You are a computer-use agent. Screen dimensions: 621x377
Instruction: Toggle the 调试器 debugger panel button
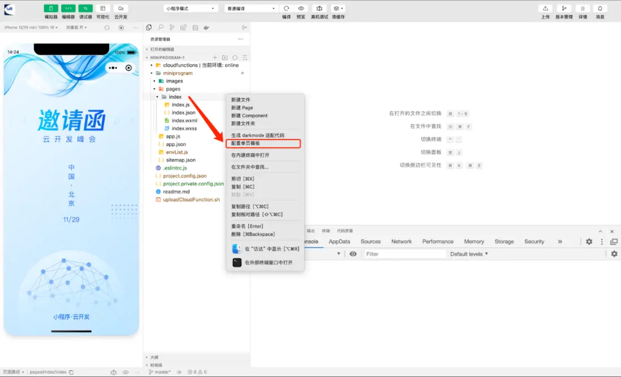(85, 8)
